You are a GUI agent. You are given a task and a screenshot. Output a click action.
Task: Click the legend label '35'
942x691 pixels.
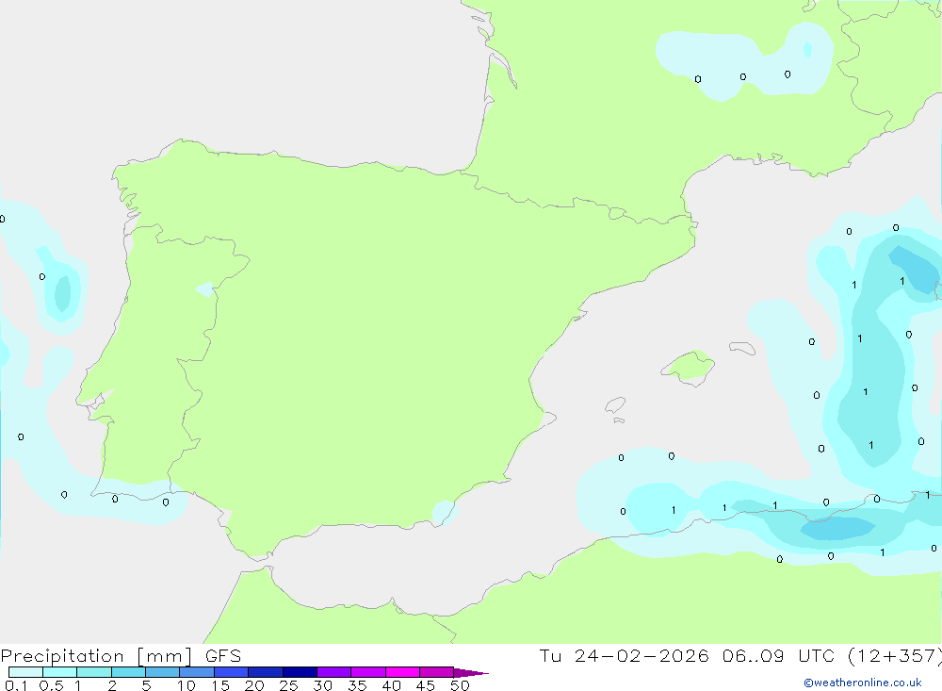(357, 685)
